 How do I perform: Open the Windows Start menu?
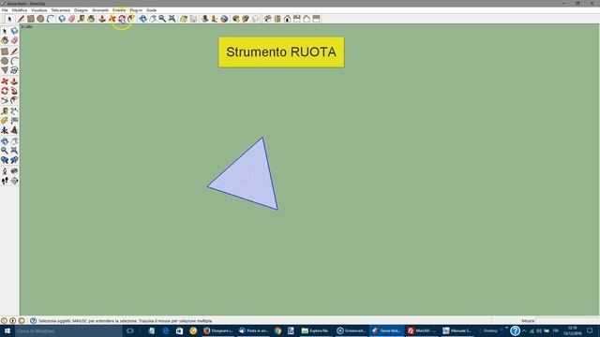coord(7,330)
